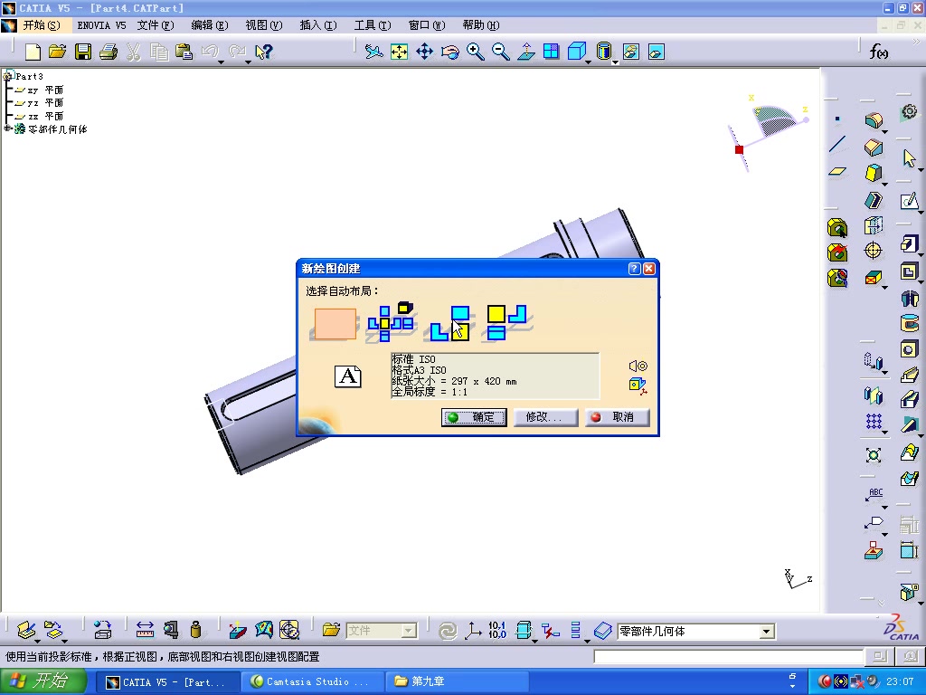The height and width of the screenshot is (695, 926).
Task: Switch to Camtasia Studio on the taskbar
Action: (x=312, y=681)
